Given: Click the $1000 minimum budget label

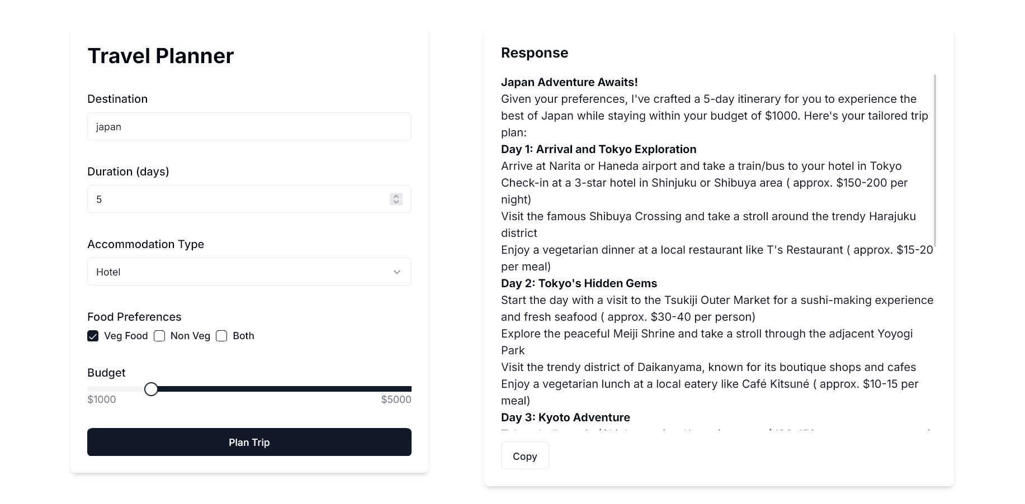Looking at the screenshot, I should [x=102, y=400].
